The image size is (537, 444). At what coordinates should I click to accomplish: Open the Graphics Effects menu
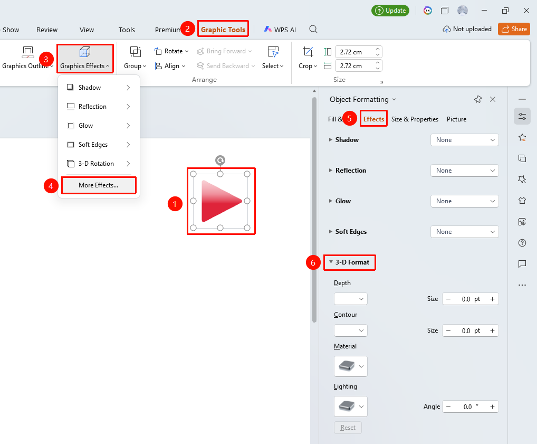pyautogui.click(x=85, y=58)
